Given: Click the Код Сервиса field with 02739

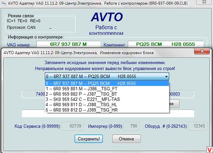Looking at the screenshot, I should point(72,126).
